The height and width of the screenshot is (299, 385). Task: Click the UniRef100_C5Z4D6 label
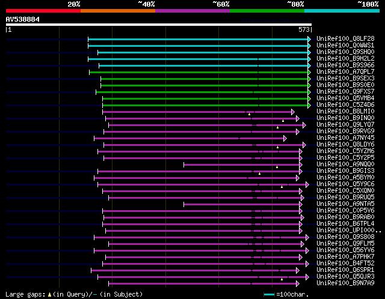(x=345, y=105)
